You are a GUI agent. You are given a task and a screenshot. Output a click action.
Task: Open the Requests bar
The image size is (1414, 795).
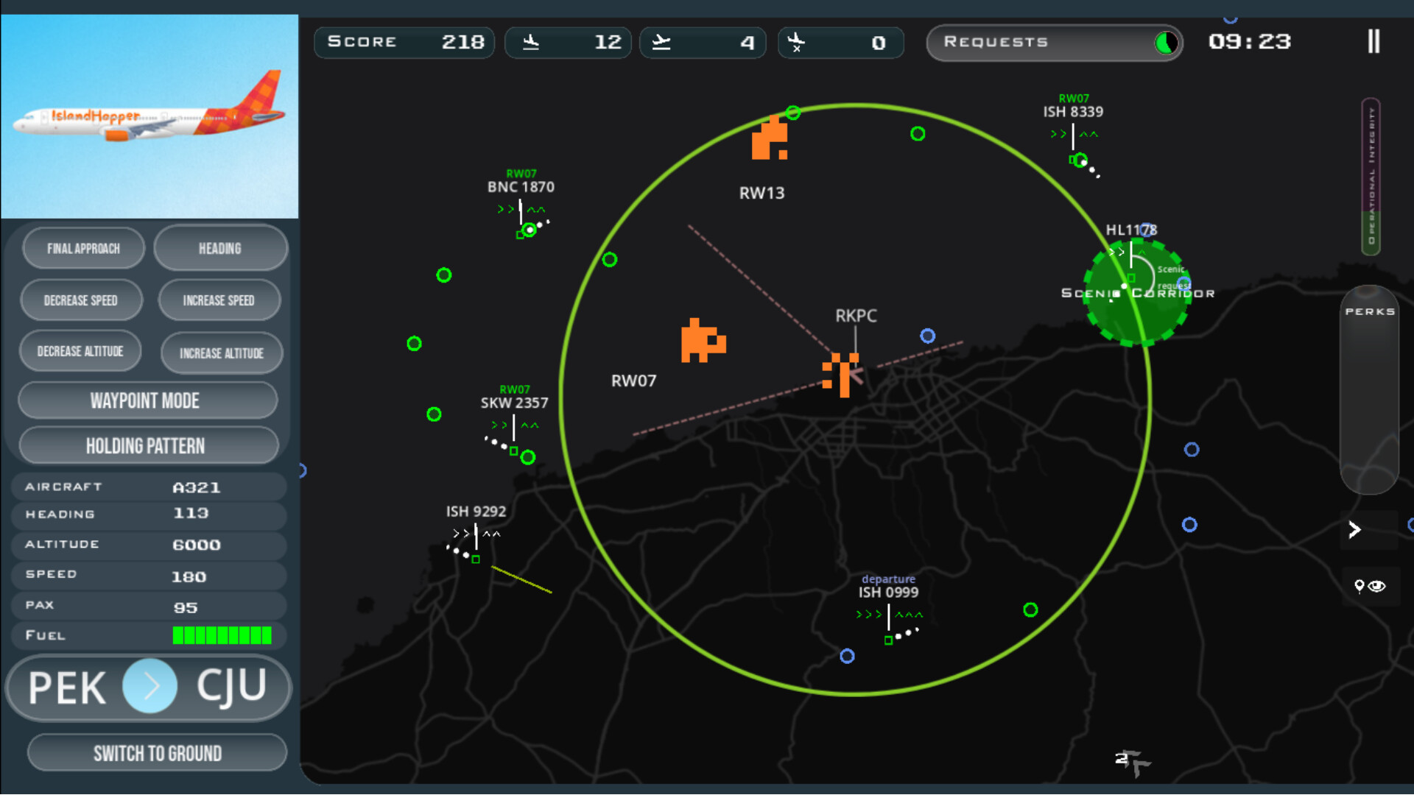point(1054,42)
